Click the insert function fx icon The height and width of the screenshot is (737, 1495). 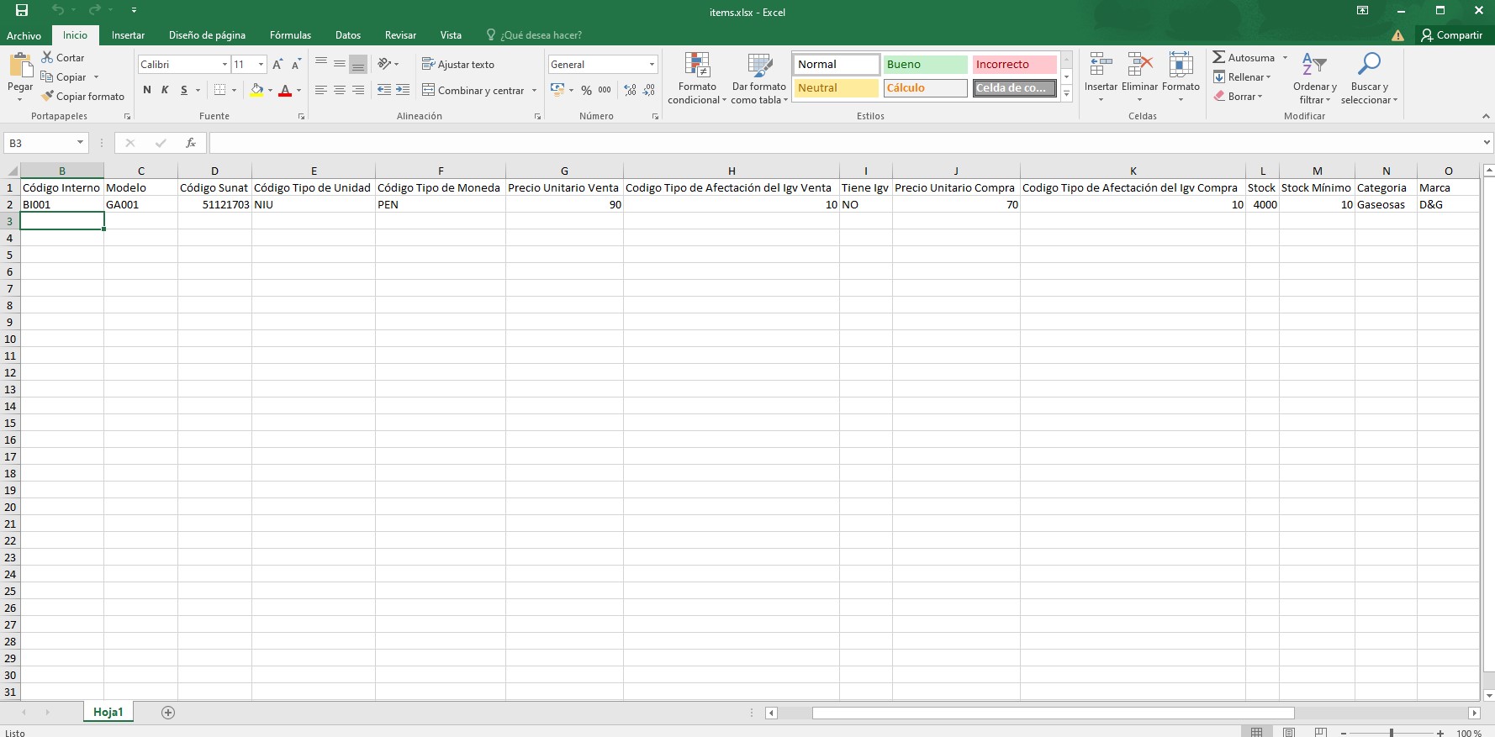point(191,143)
